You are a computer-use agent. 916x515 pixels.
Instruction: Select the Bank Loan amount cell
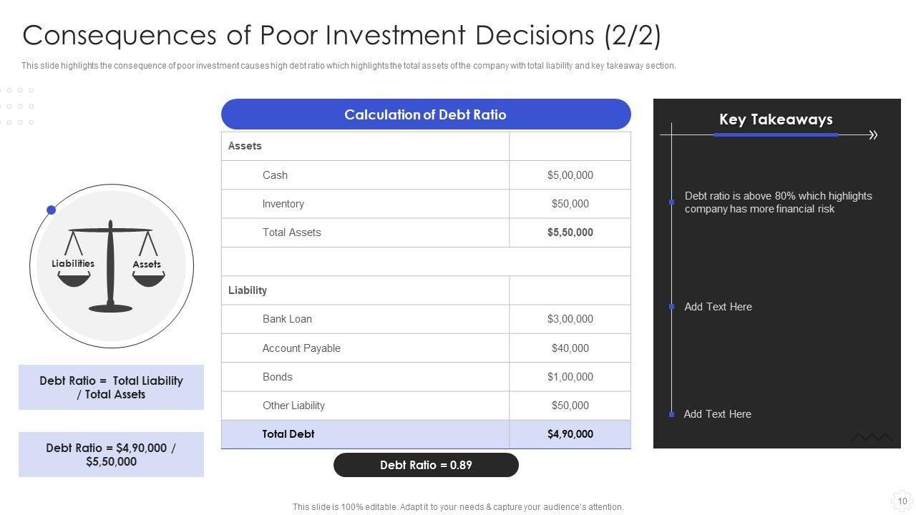tap(570, 319)
